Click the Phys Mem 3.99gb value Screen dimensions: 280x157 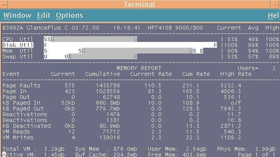[x=265, y=149]
